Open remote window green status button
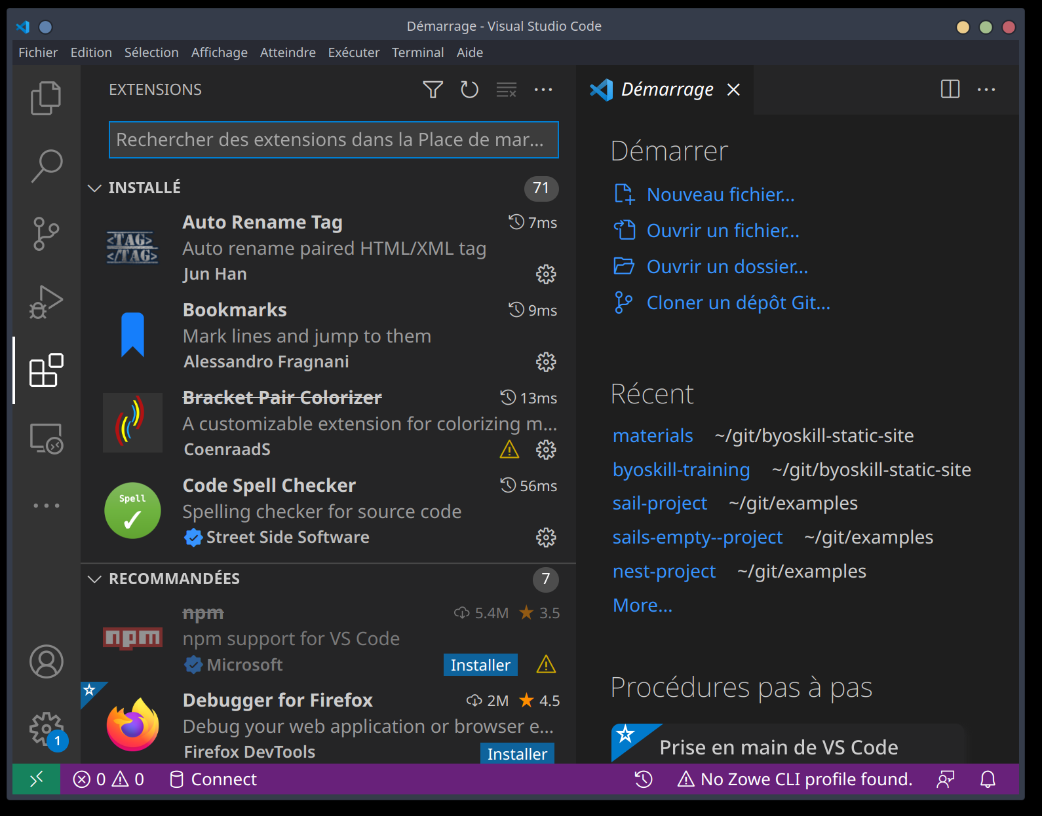 tap(36, 779)
